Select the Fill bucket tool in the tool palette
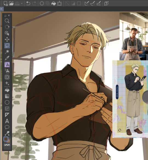Screen dimensions: 148x160 (x=7, y=90)
